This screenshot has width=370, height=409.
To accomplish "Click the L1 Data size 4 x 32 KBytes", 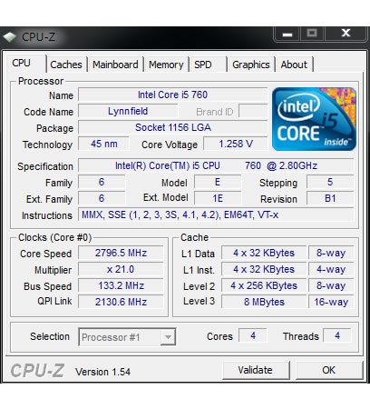I will click(x=264, y=253).
